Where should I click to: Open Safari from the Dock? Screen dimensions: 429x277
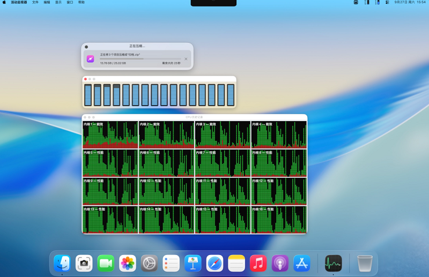pos(214,263)
